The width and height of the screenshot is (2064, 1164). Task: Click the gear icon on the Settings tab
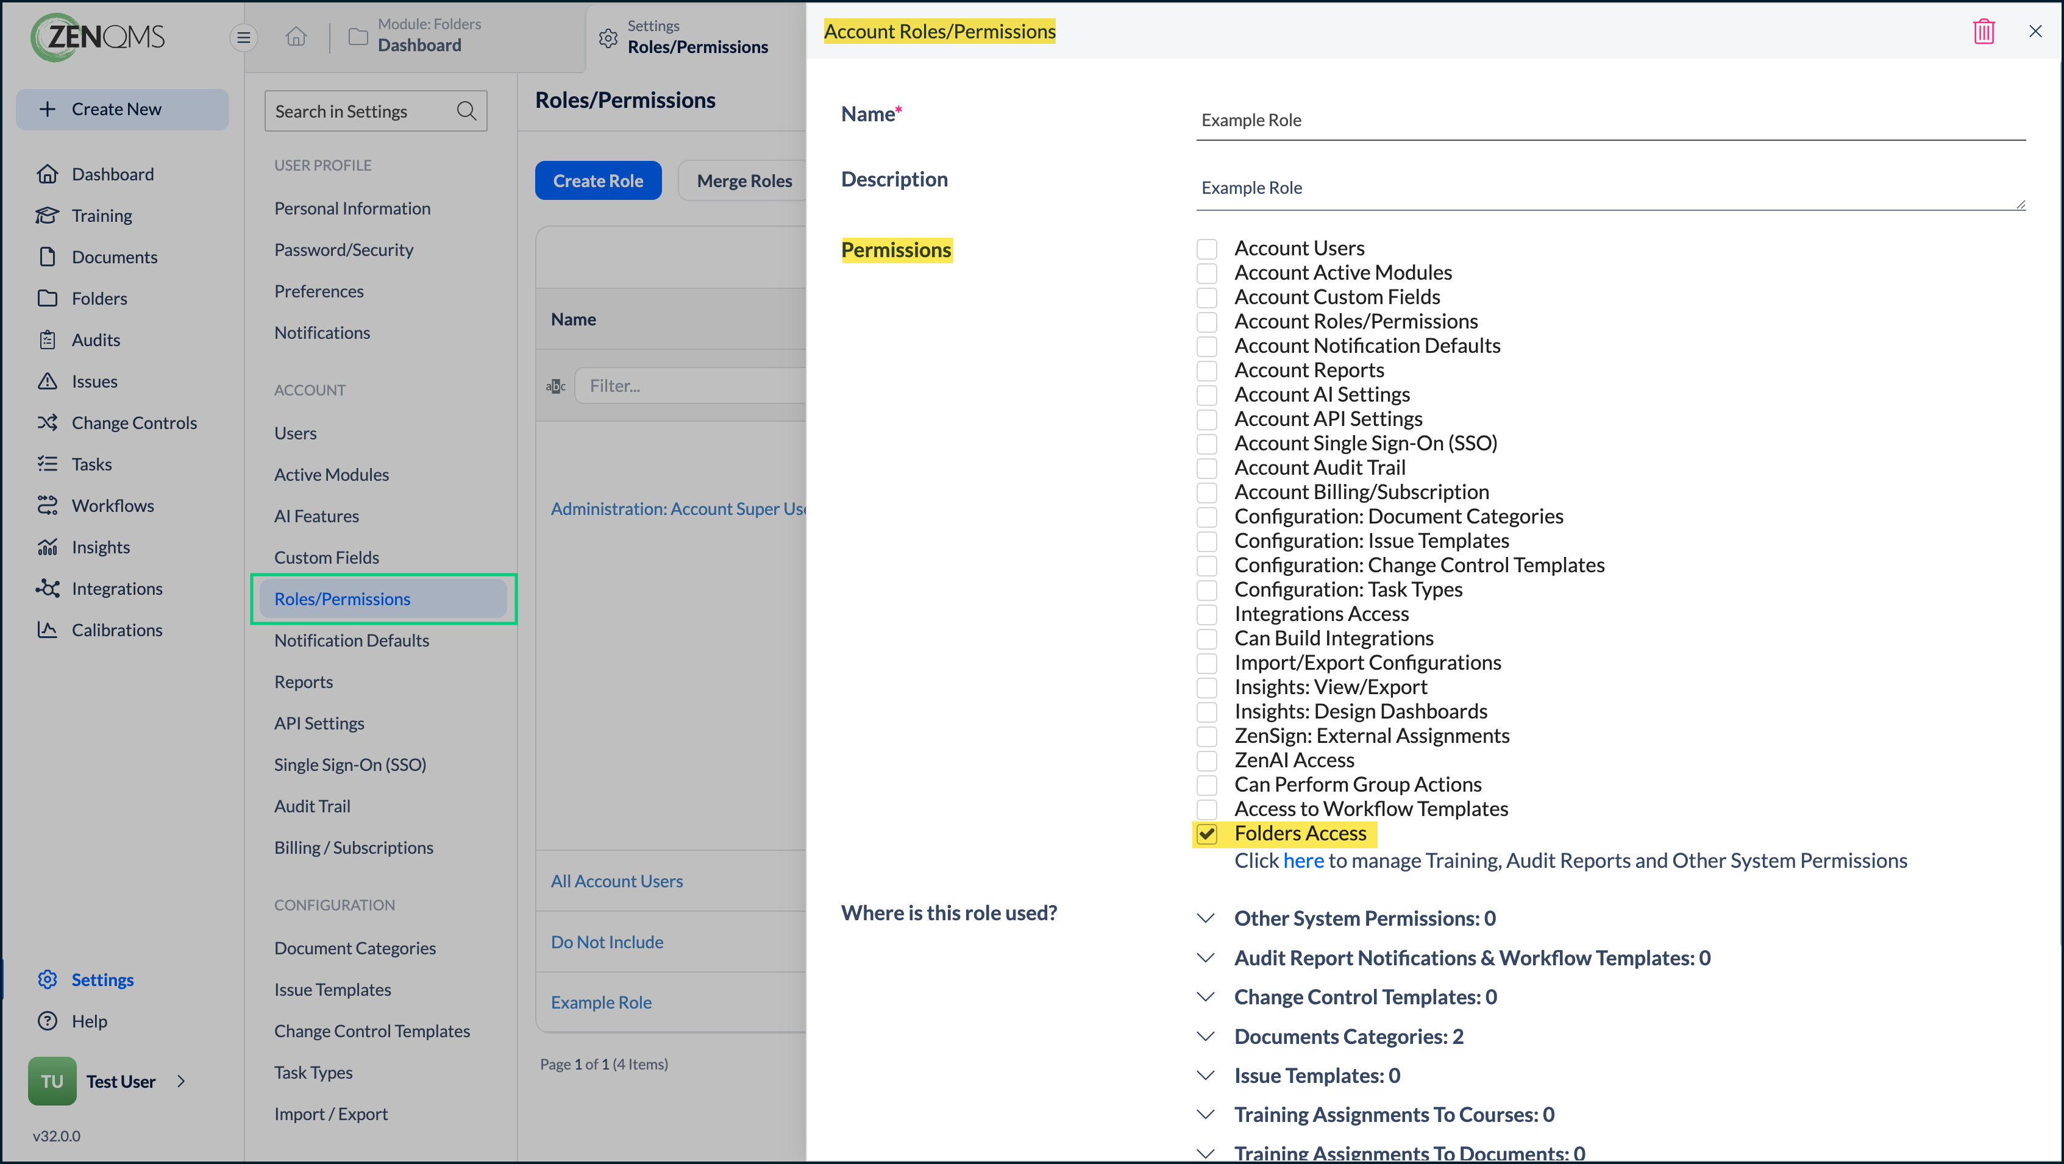tap(608, 38)
